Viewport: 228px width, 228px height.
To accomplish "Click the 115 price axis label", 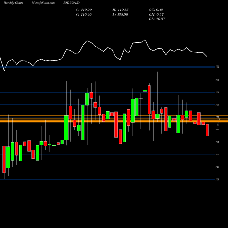I will pyautogui.click(x=217, y=167).
